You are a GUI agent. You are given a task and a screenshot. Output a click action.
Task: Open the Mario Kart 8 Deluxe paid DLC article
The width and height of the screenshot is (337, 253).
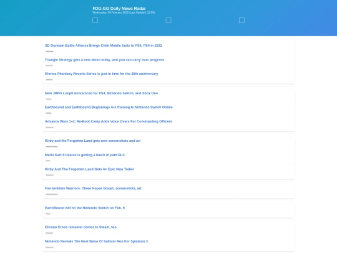(85, 155)
